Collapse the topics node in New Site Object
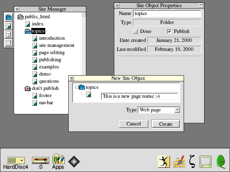This screenshot has height=172, width=230. (x=77, y=87)
